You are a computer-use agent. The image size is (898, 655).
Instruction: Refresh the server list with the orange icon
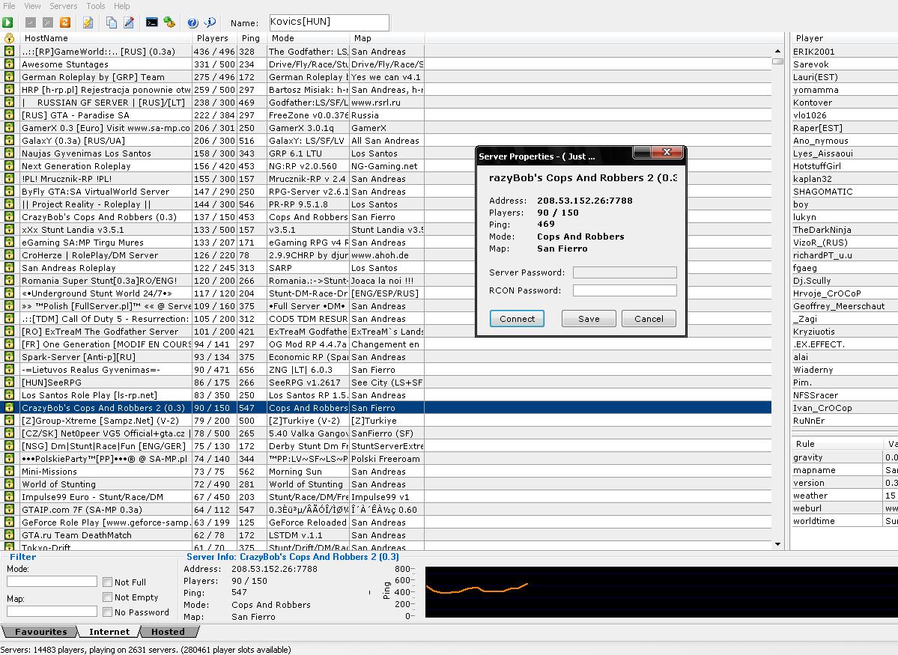click(x=65, y=22)
